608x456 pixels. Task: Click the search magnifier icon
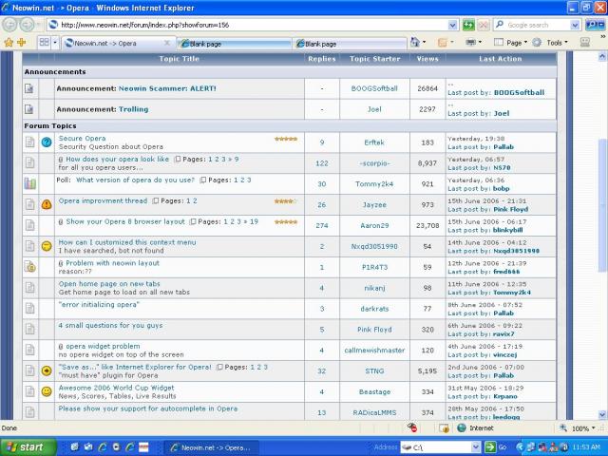click(x=589, y=25)
